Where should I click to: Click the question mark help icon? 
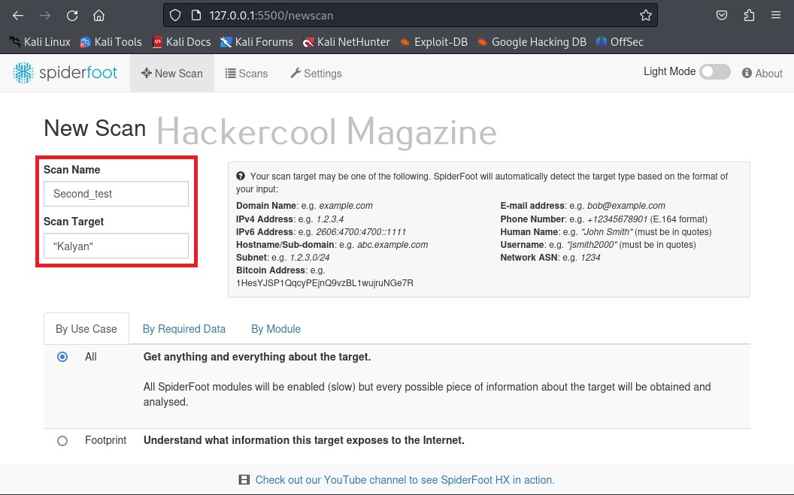pyautogui.click(x=241, y=176)
